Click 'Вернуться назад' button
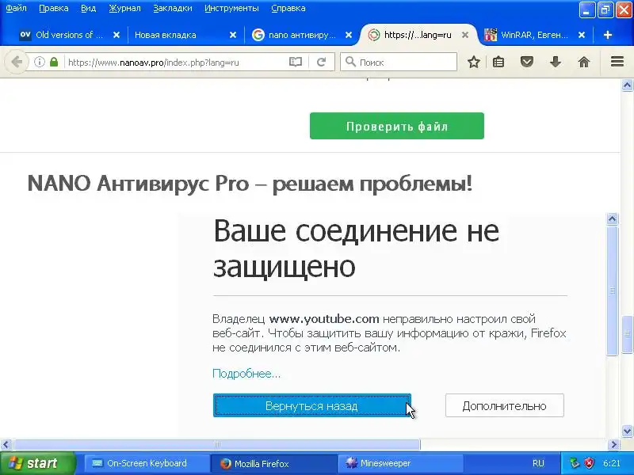The height and width of the screenshot is (475, 634). (x=311, y=405)
